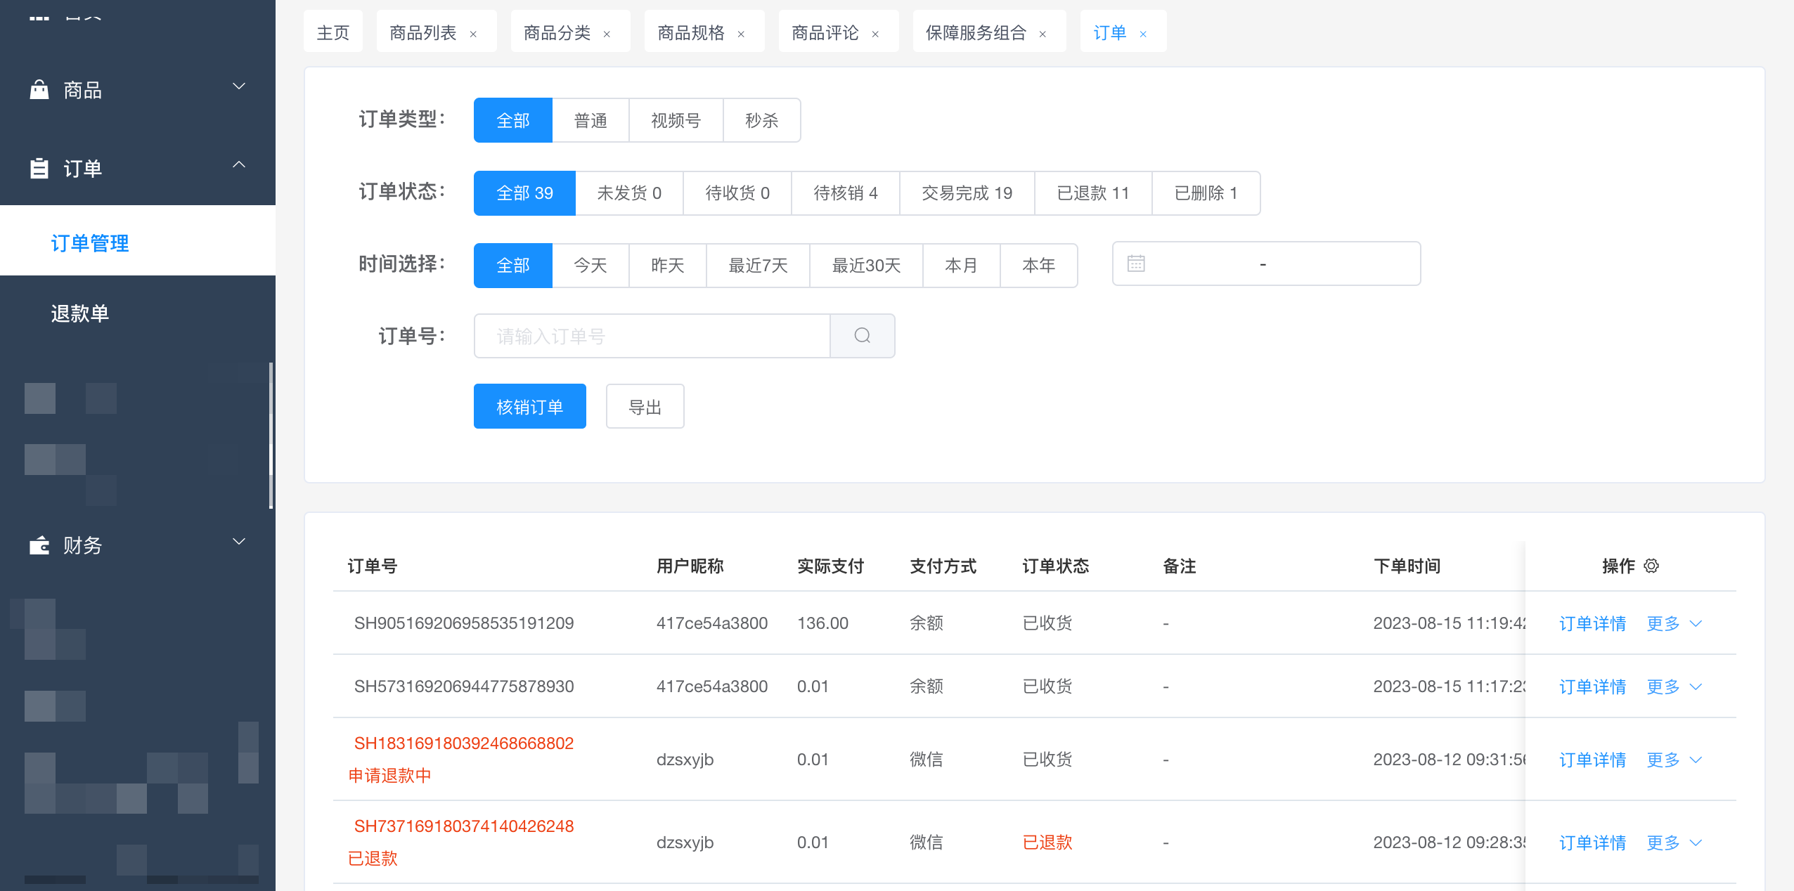The image size is (1794, 891).
Task: Filter by status 已退款 11
Action: point(1093,193)
